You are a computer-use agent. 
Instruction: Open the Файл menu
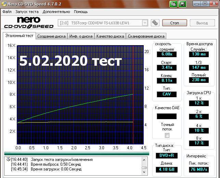7,12
